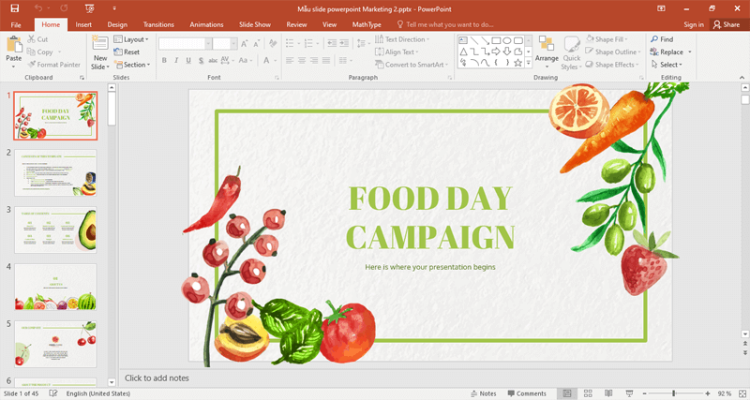
Task: Open the Layout dropdown
Action: pyautogui.click(x=131, y=39)
